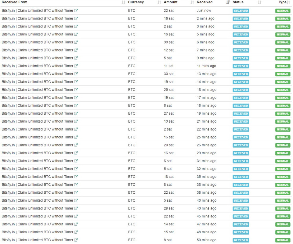Open external link icon in '21 mins ago' row

pos(76,121)
